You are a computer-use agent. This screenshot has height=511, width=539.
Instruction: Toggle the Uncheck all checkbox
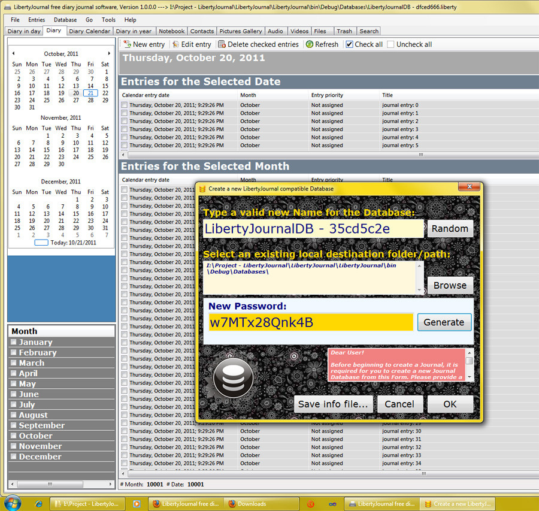coord(390,44)
